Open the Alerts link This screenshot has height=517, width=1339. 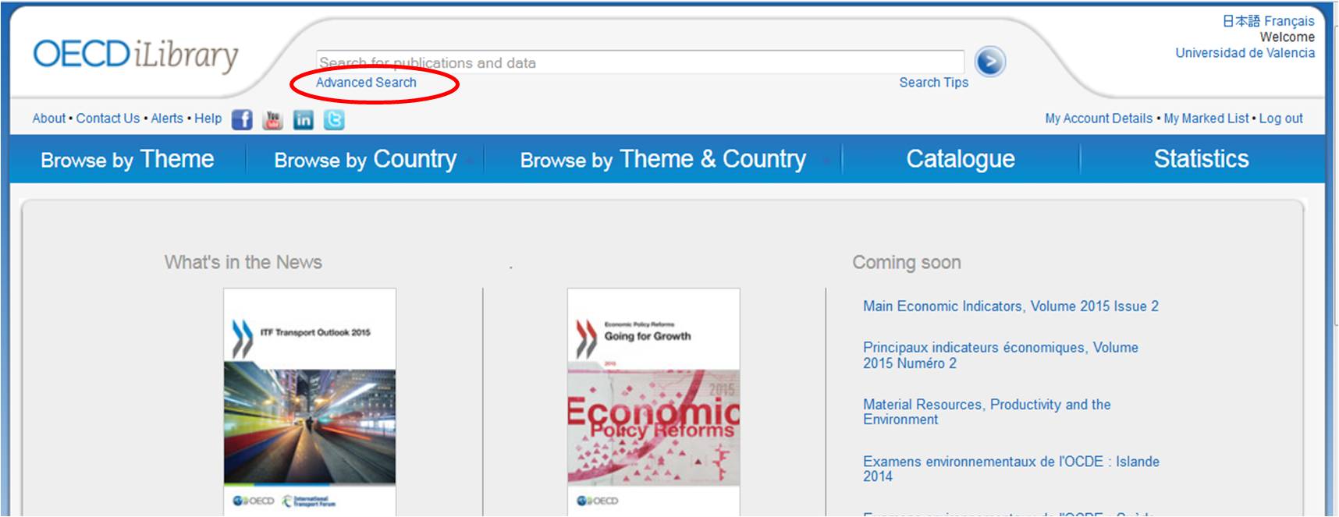tap(167, 119)
